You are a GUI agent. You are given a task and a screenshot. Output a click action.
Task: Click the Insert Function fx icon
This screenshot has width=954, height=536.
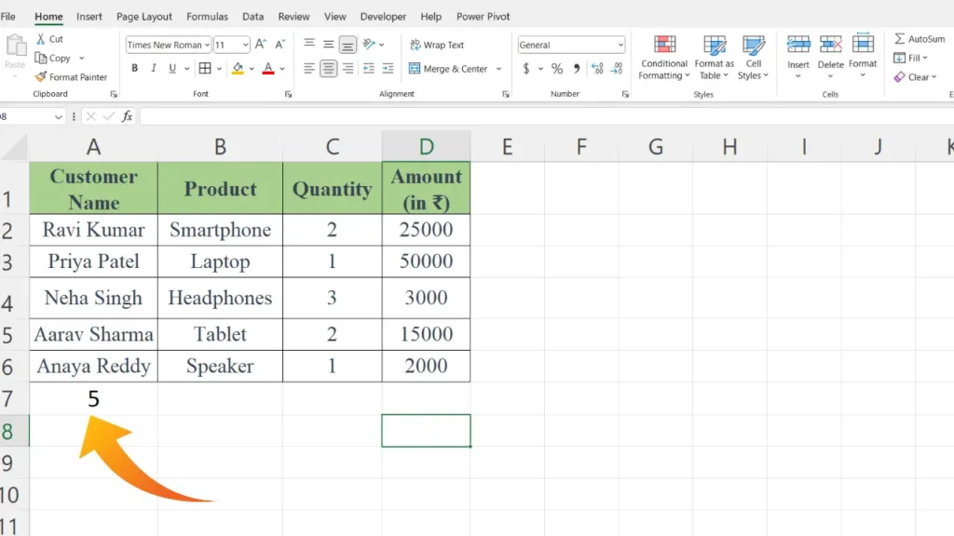128,116
